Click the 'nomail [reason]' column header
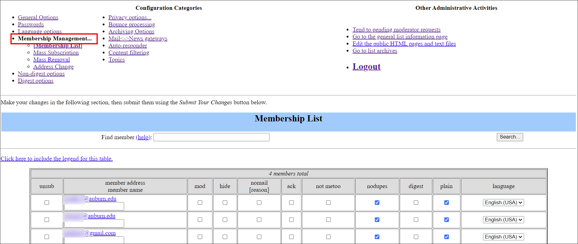 (259, 186)
